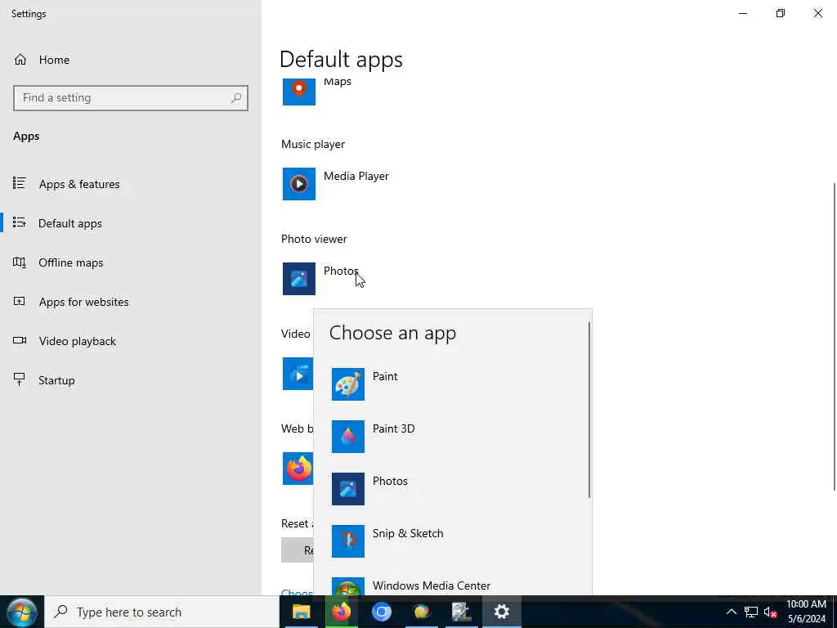Click the Photos photo viewer tile
Viewport: 837px width, 628px height.
click(320, 278)
